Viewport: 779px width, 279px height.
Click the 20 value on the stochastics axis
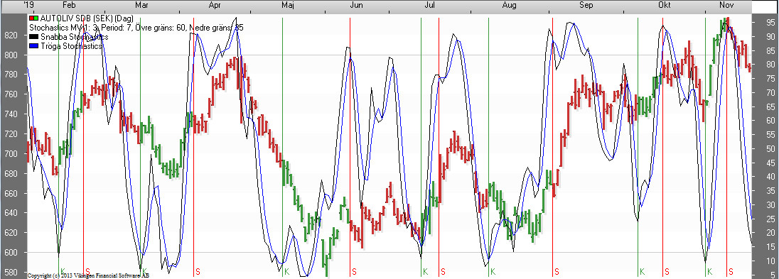[770, 233]
